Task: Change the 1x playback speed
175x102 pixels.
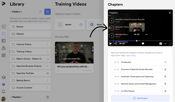Action: tap(165, 44)
